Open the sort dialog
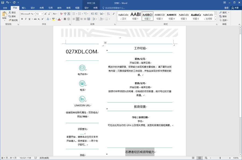Screen dimensions: 242x160 tap(108, 14)
